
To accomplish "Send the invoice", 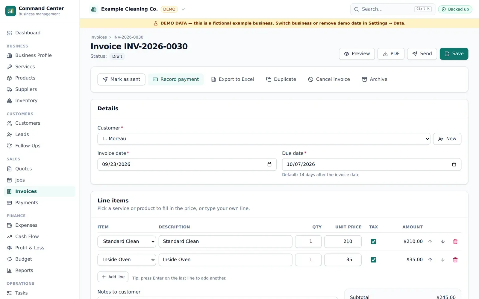I will (422, 54).
